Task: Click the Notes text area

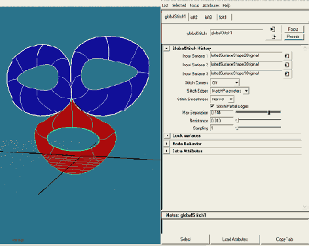Action: [x=235, y=226]
